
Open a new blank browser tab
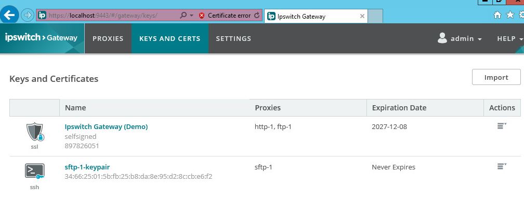point(375,16)
